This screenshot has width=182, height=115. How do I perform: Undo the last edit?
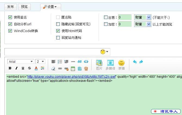coord(135,62)
